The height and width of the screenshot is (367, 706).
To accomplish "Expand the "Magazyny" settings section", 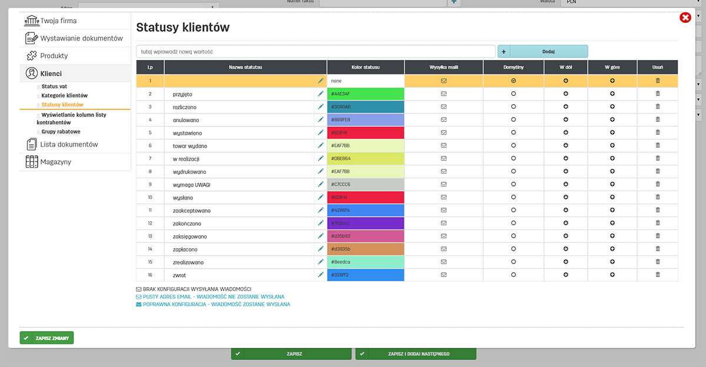I will pyautogui.click(x=55, y=162).
